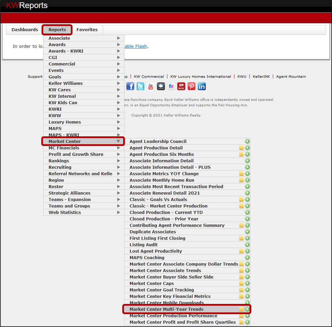This screenshot has height=327, width=332.
Task: Select Recruiting in the Reports menu
Action: tap(84, 167)
